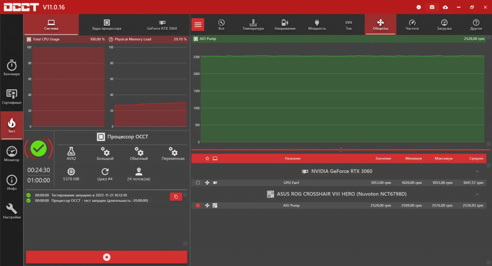The height and width of the screenshot is (266, 492).
Task: Click the red graph/table divider handle
Action: [x=341, y=149]
